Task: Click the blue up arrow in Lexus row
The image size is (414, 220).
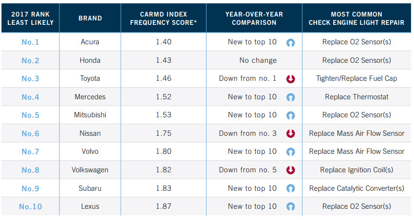Action: (291, 206)
